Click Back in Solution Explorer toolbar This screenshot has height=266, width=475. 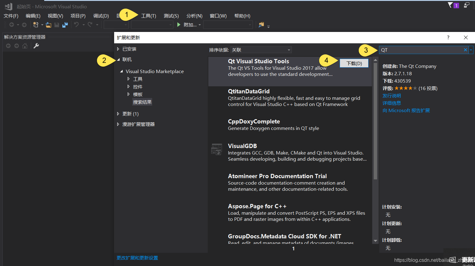8,46
